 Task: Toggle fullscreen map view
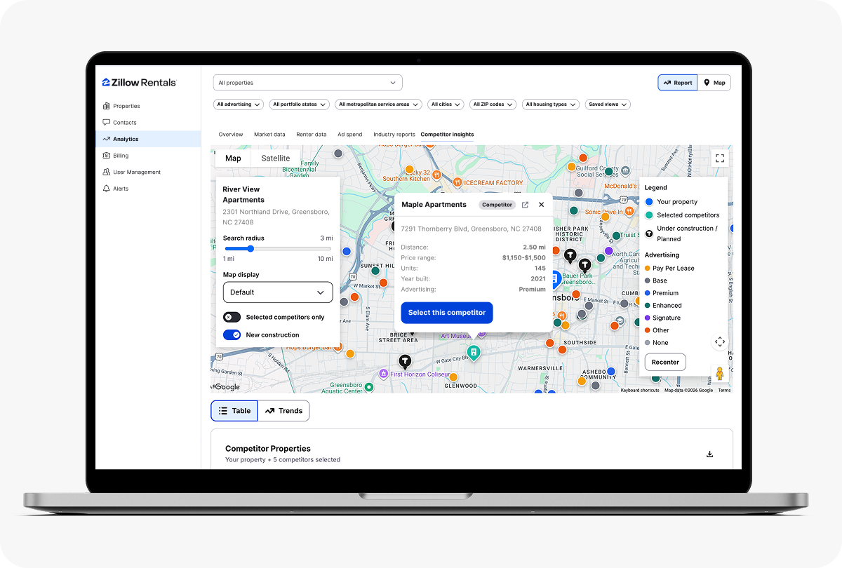(x=719, y=158)
